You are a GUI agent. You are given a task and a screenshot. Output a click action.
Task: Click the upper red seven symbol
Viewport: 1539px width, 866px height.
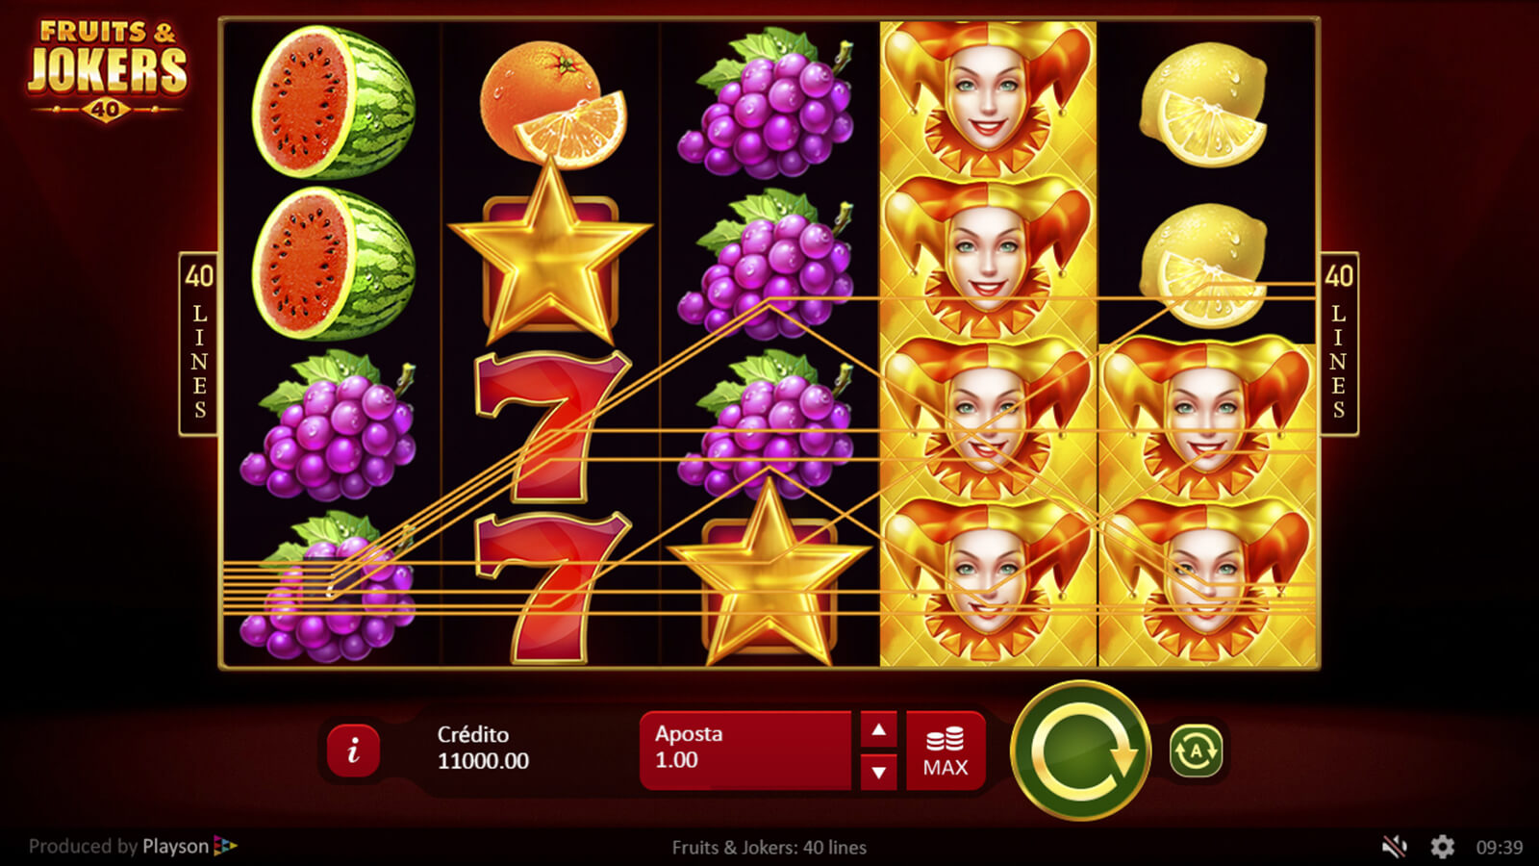pyautogui.click(x=552, y=425)
